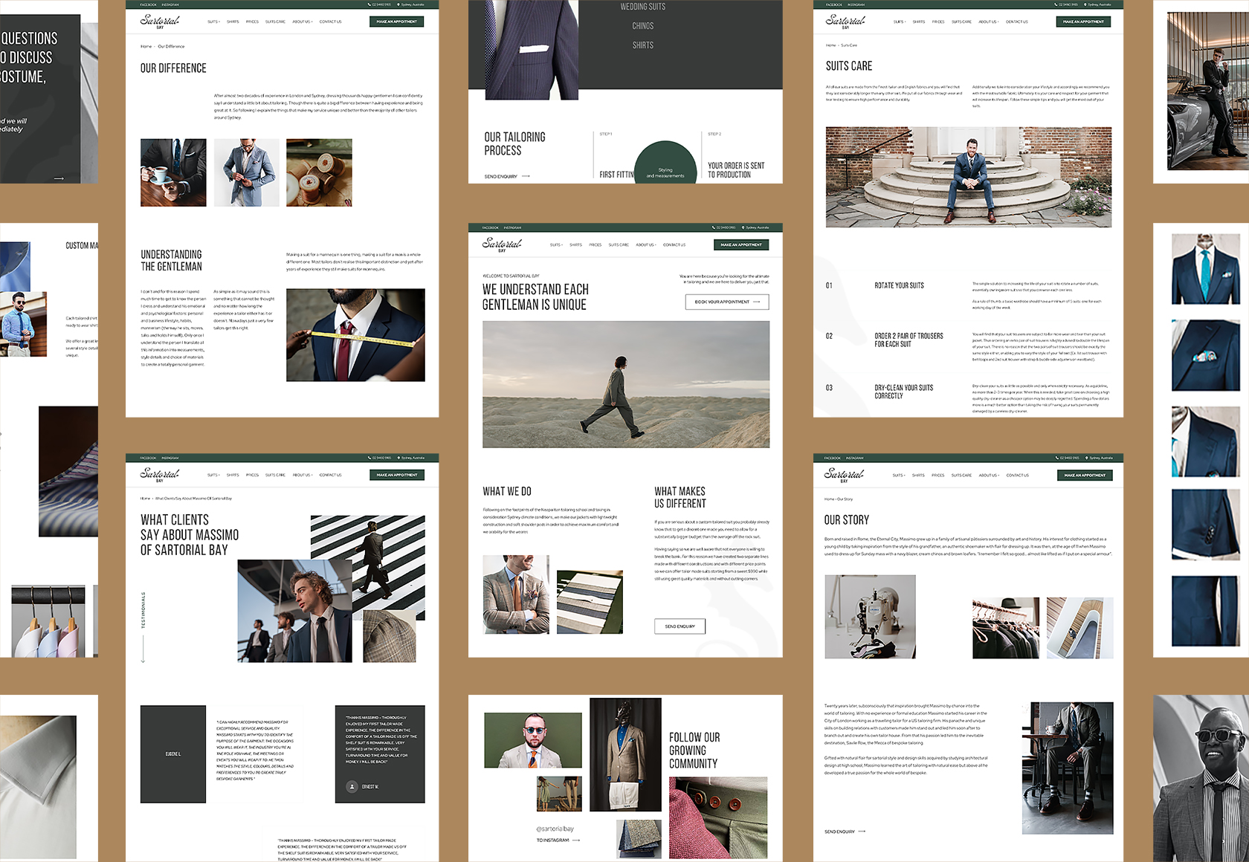The height and width of the screenshot is (862, 1249).
Task: Click the arrow next to Send Enquiry under Our Tailoring Process
Action: 526,177
